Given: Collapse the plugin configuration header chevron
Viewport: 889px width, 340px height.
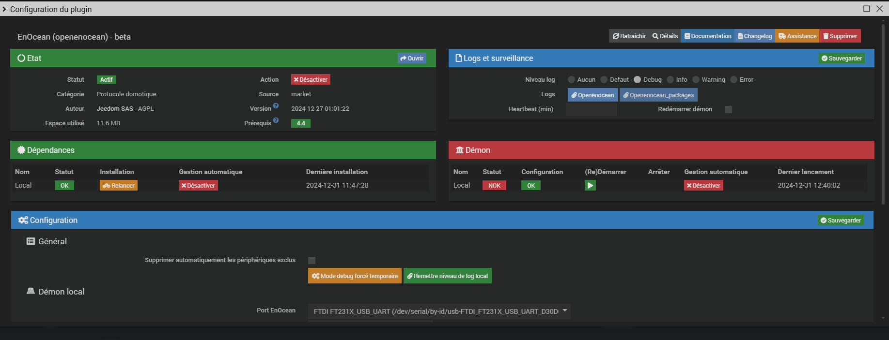Looking at the screenshot, I should point(4,9).
